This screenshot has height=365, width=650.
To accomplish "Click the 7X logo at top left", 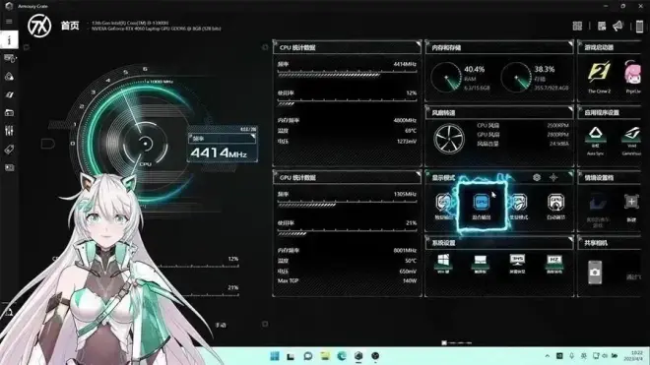I will pyautogui.click(x=39, y=26).
